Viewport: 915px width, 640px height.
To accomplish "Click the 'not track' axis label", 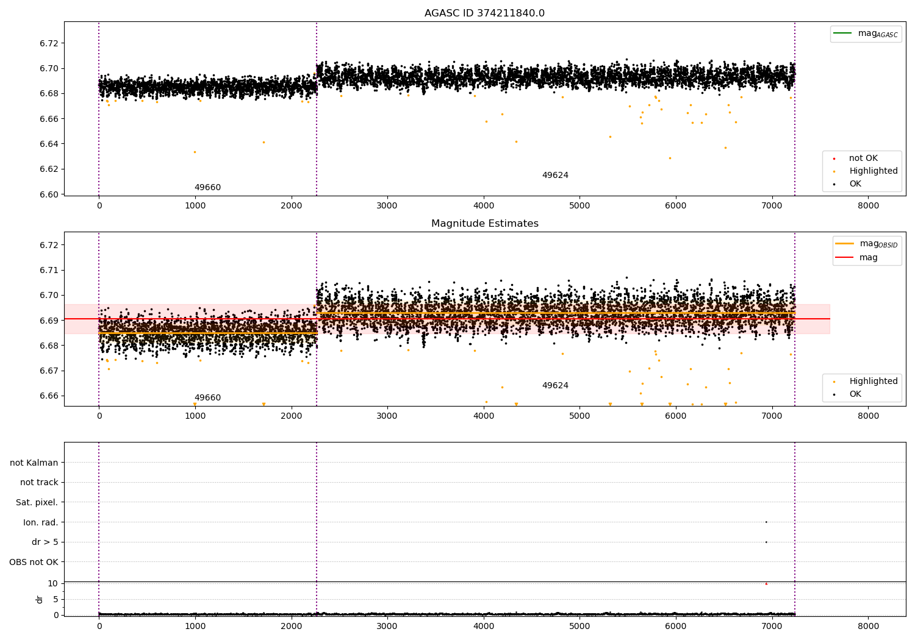I will pos(39,482).
